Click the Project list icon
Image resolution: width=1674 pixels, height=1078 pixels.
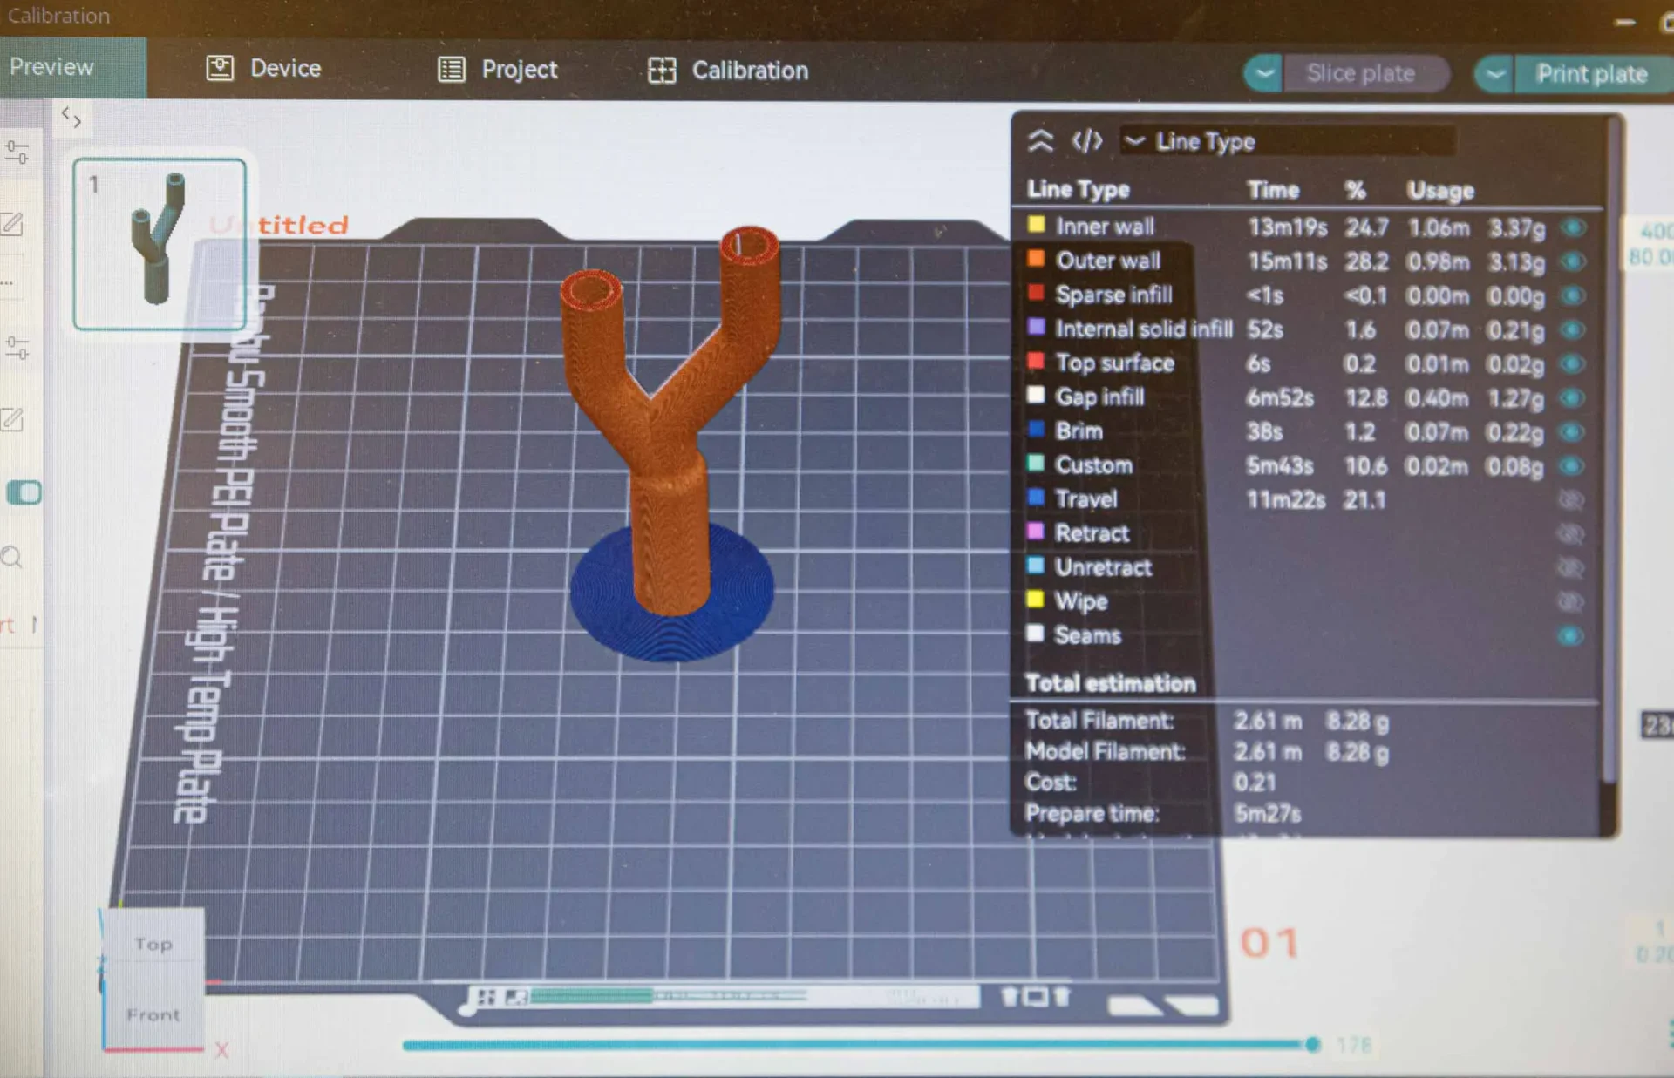[x=451, y=69]
